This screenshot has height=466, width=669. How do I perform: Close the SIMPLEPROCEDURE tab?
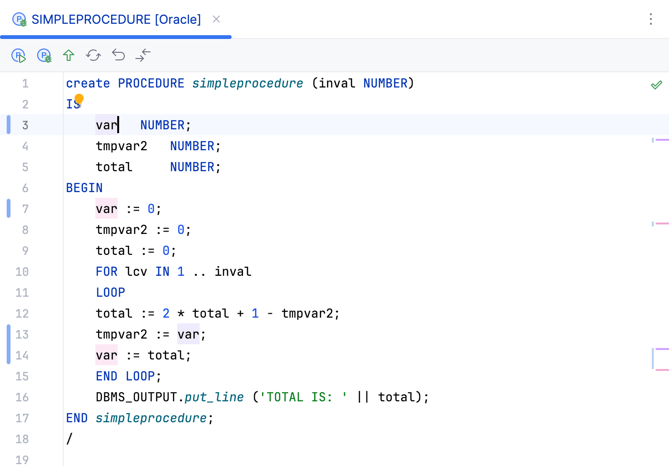click(216, 19)
